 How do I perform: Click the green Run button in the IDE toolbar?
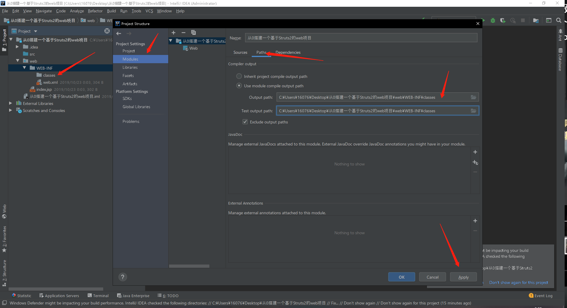pos(483,20)
